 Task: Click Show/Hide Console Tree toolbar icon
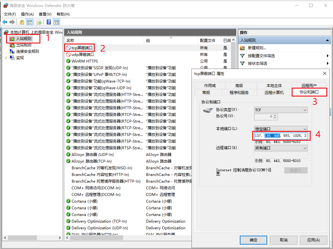pyautogui.click(x=29, y=22)
